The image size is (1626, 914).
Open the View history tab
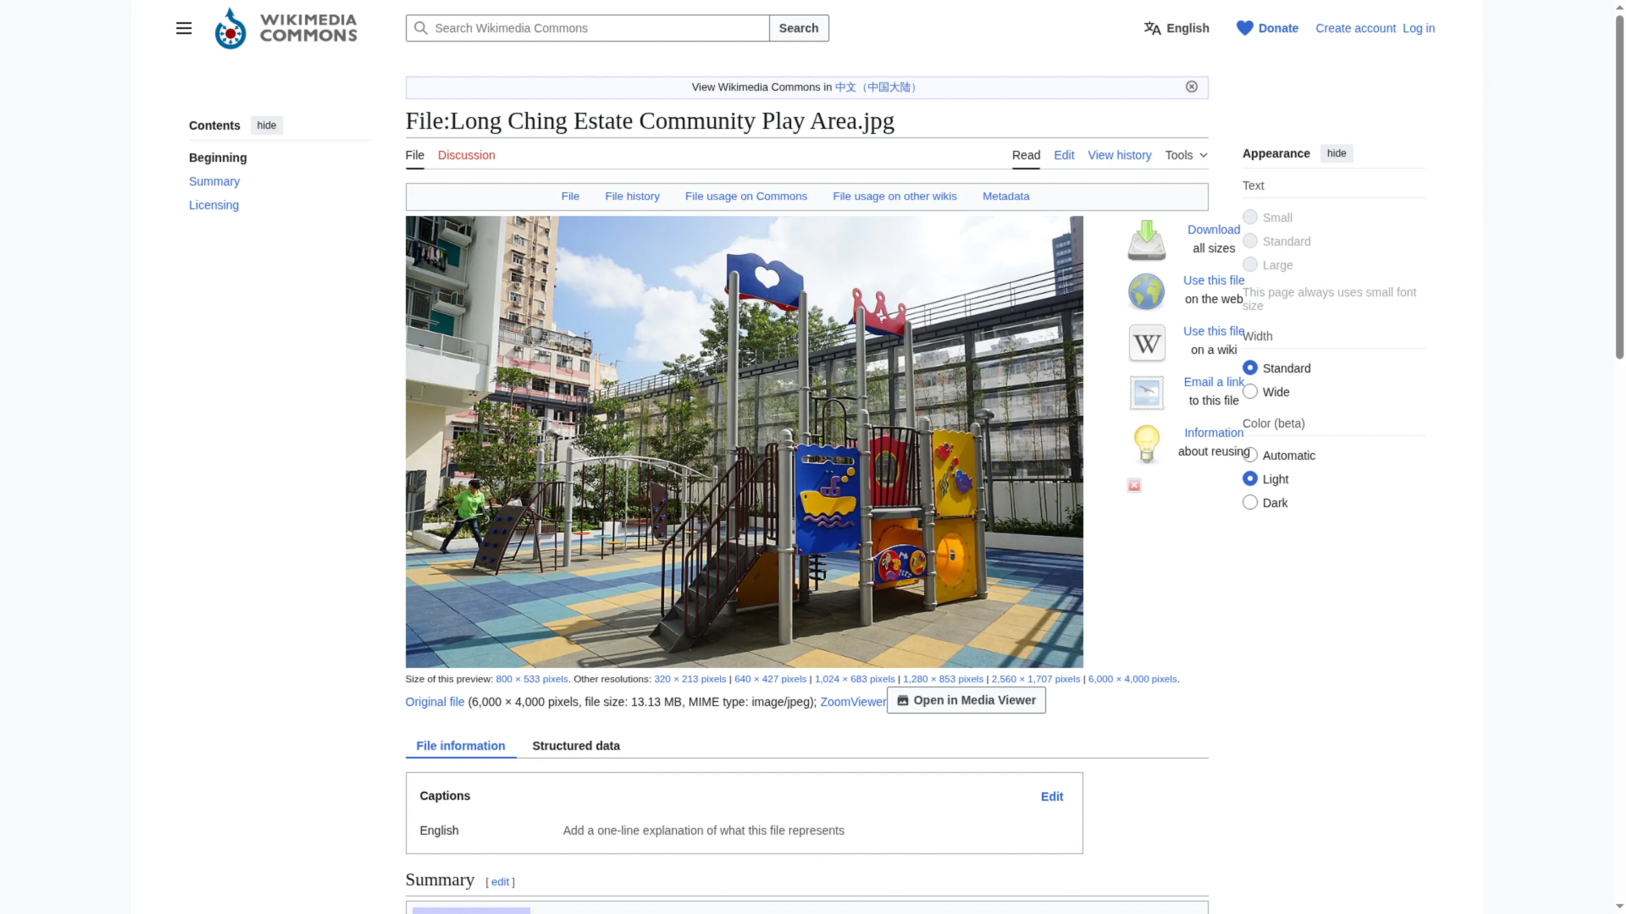click(x=1120, y=155)
